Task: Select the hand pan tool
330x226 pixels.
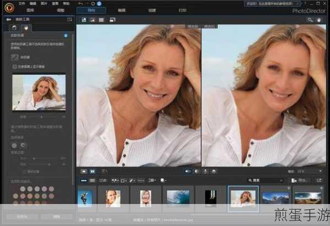Action: click(x=319, y=20)
